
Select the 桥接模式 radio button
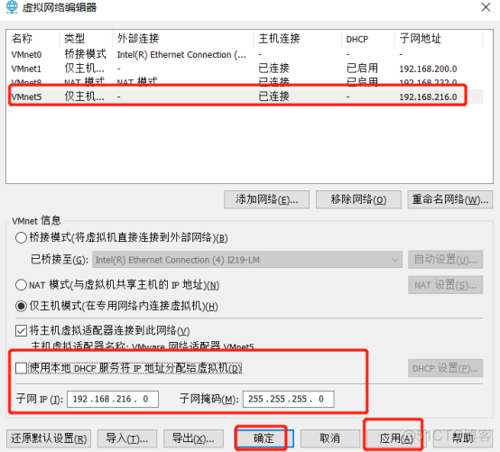[x=21, y=238]
